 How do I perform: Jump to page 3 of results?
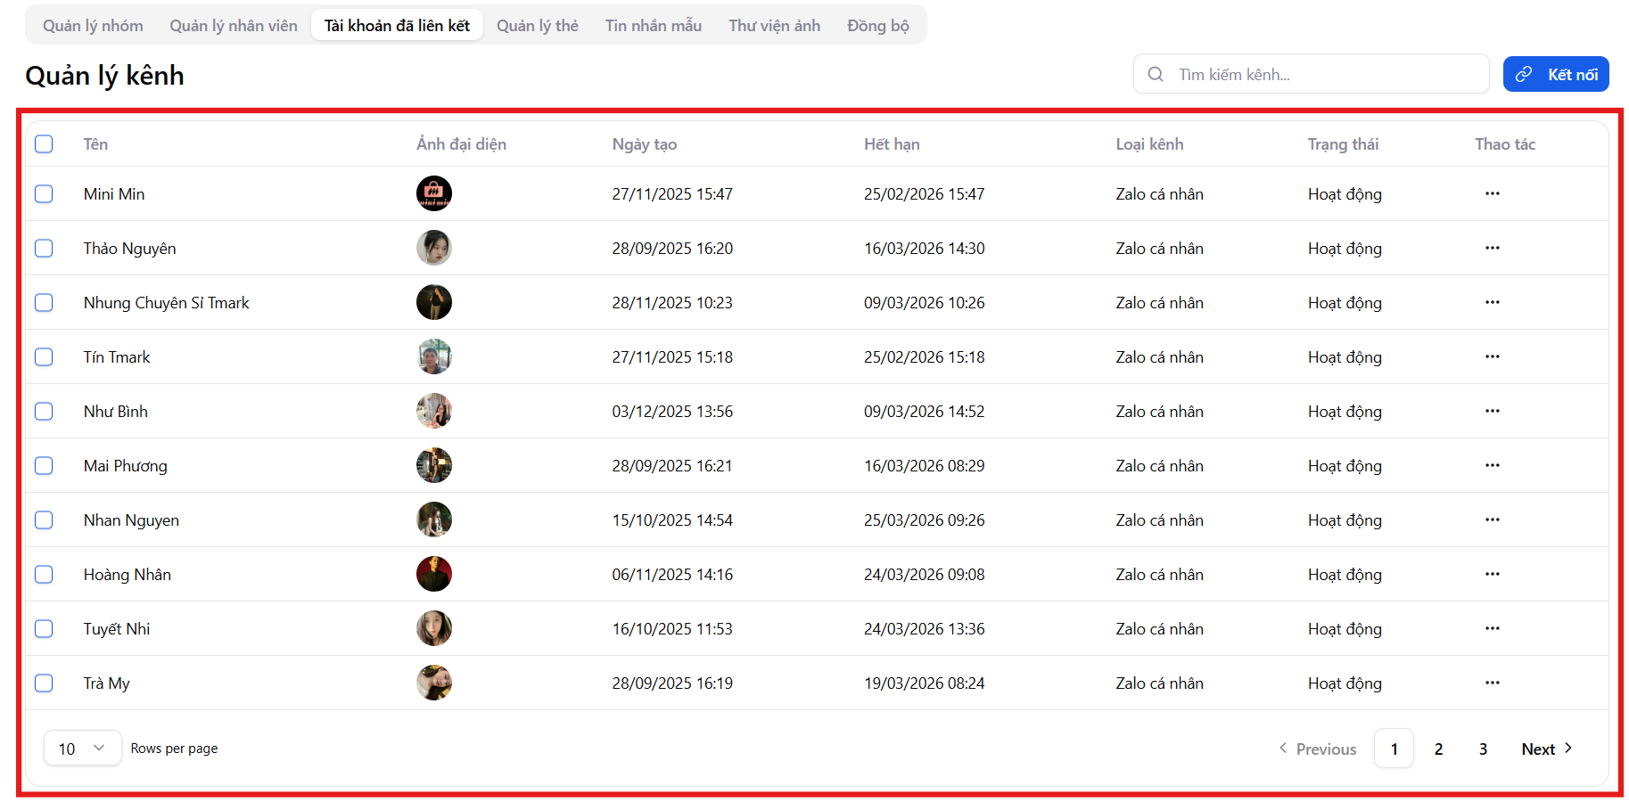tap(1483, 749)
